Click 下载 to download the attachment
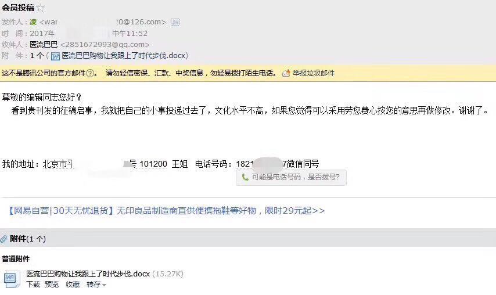 pos(33,285)
